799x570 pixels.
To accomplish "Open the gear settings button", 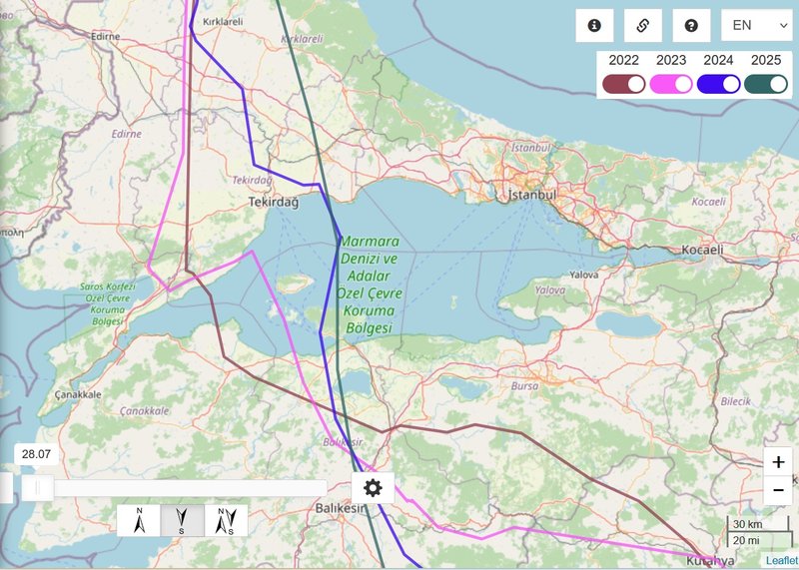I will click(373, 488).
